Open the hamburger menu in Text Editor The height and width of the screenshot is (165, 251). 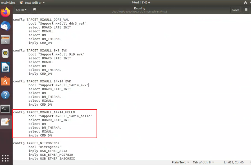pyautogui.click(x=246, y=10)
